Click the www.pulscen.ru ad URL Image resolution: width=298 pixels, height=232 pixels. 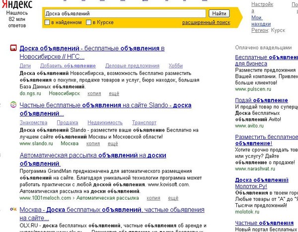point(253,89)
